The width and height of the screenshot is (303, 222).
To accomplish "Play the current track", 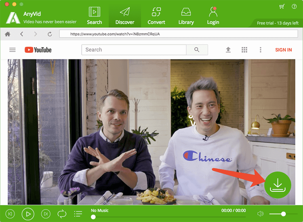I will 28,214.
